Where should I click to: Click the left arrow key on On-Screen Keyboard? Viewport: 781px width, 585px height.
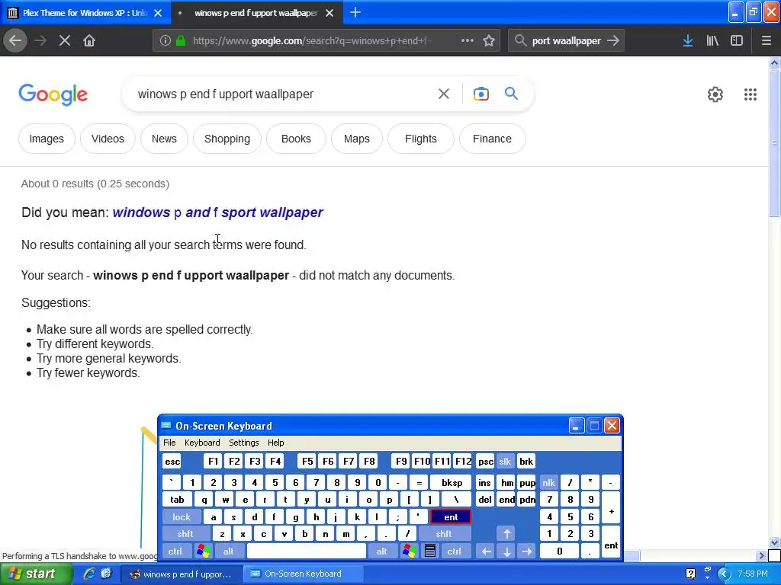point(486,551)
